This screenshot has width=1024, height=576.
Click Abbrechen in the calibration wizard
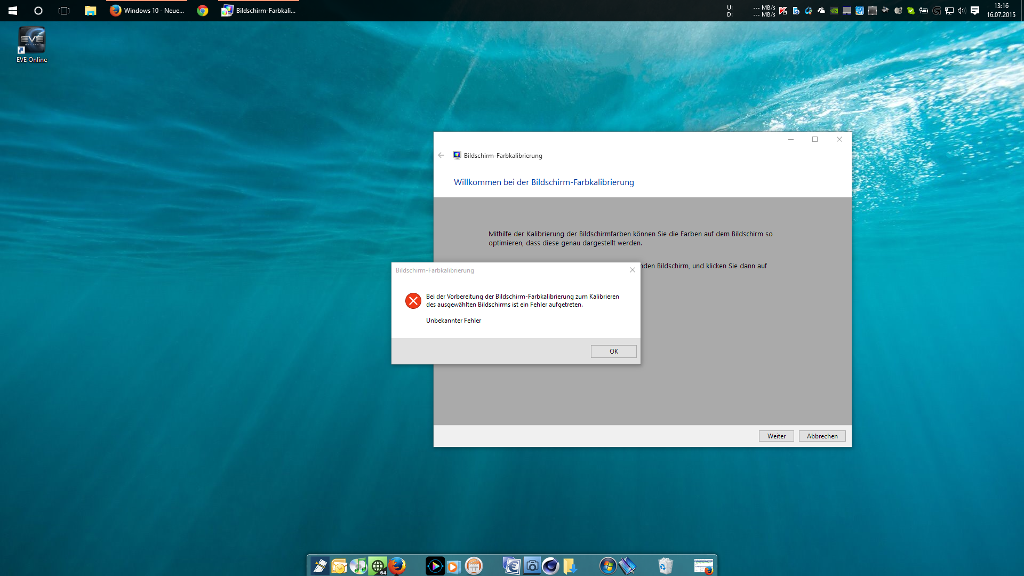(822, 436)
